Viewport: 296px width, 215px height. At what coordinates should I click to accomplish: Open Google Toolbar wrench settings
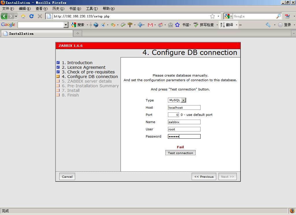(268, 25)
